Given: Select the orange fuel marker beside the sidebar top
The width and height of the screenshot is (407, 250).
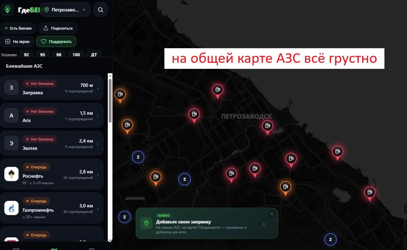Looking at the screenshot, I should [x=120, y=95].
